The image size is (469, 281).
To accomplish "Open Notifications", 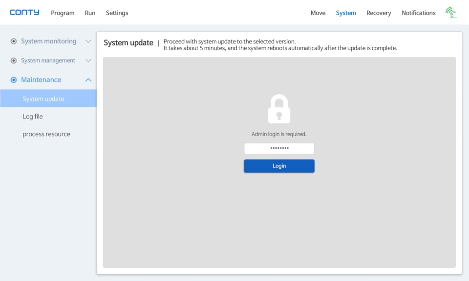I will pyautogui.click(x=419, y=13).
